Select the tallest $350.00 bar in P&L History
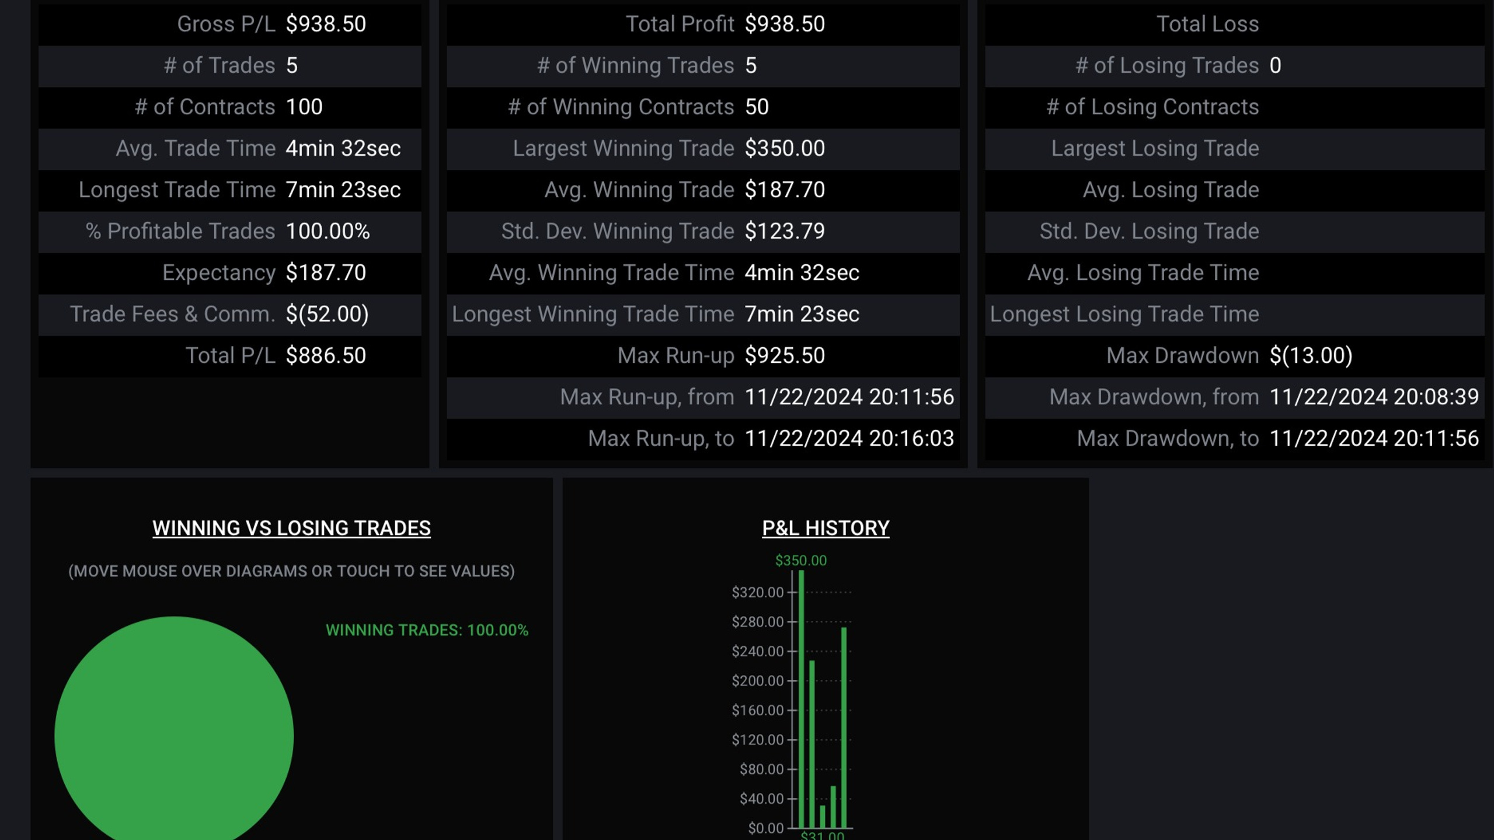Viewport: 1494px width, 840px height. pyautogui.click(x=802, y=699)
